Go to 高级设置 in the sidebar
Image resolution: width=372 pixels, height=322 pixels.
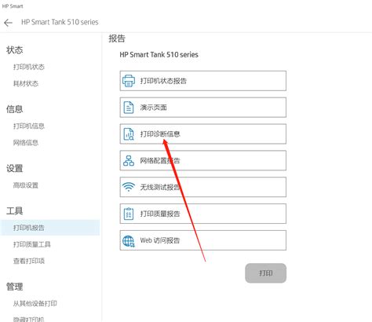[26, 185]
